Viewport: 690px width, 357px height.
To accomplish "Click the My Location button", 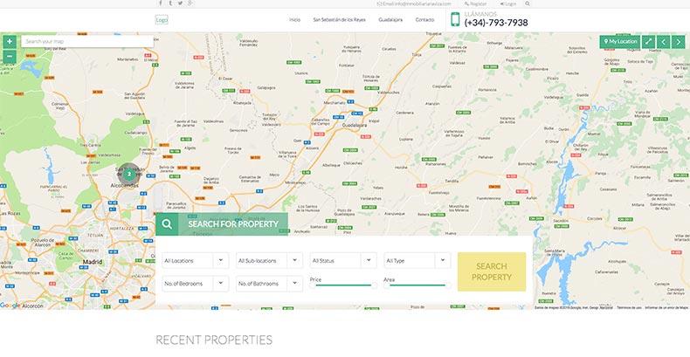I will pos(620,42).
